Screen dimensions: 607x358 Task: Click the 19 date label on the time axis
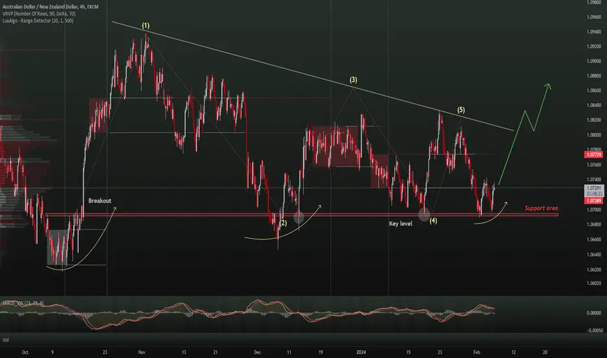point(320,352)
